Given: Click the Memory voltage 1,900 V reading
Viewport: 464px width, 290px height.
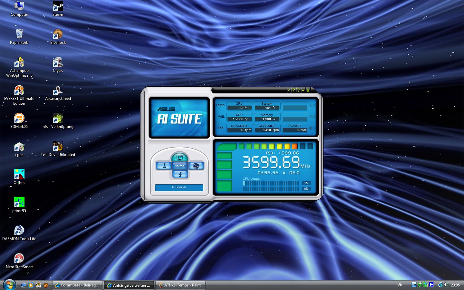Looking at the screenshot, I should pyautogui.click(x=267, y=119).
